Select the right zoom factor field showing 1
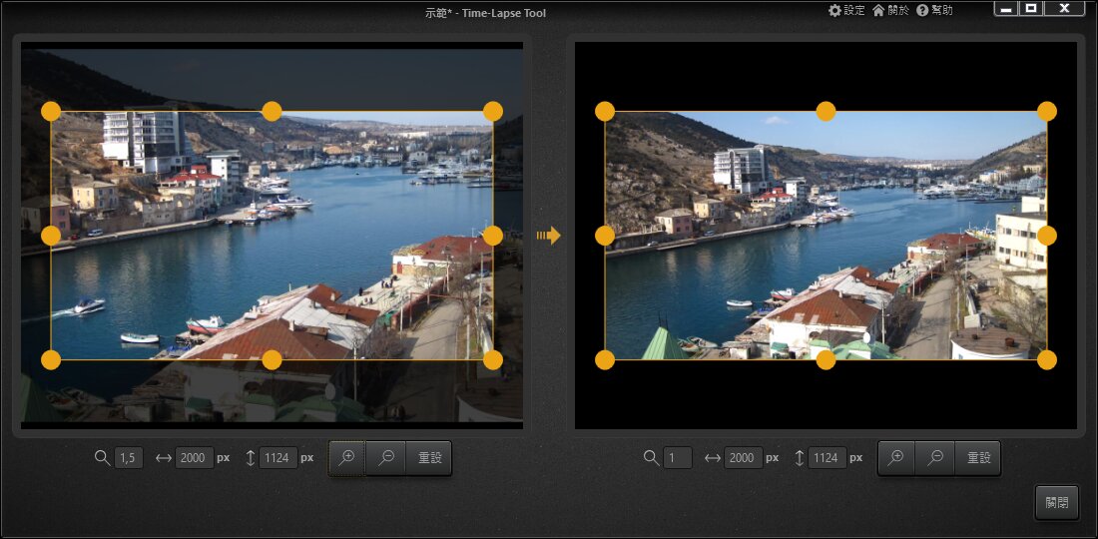Viewport: 1098px width, 539px height. [679, 458]
